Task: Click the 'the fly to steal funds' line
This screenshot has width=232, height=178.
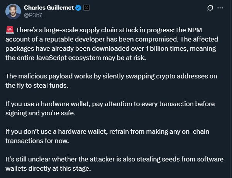Action: 37,86
